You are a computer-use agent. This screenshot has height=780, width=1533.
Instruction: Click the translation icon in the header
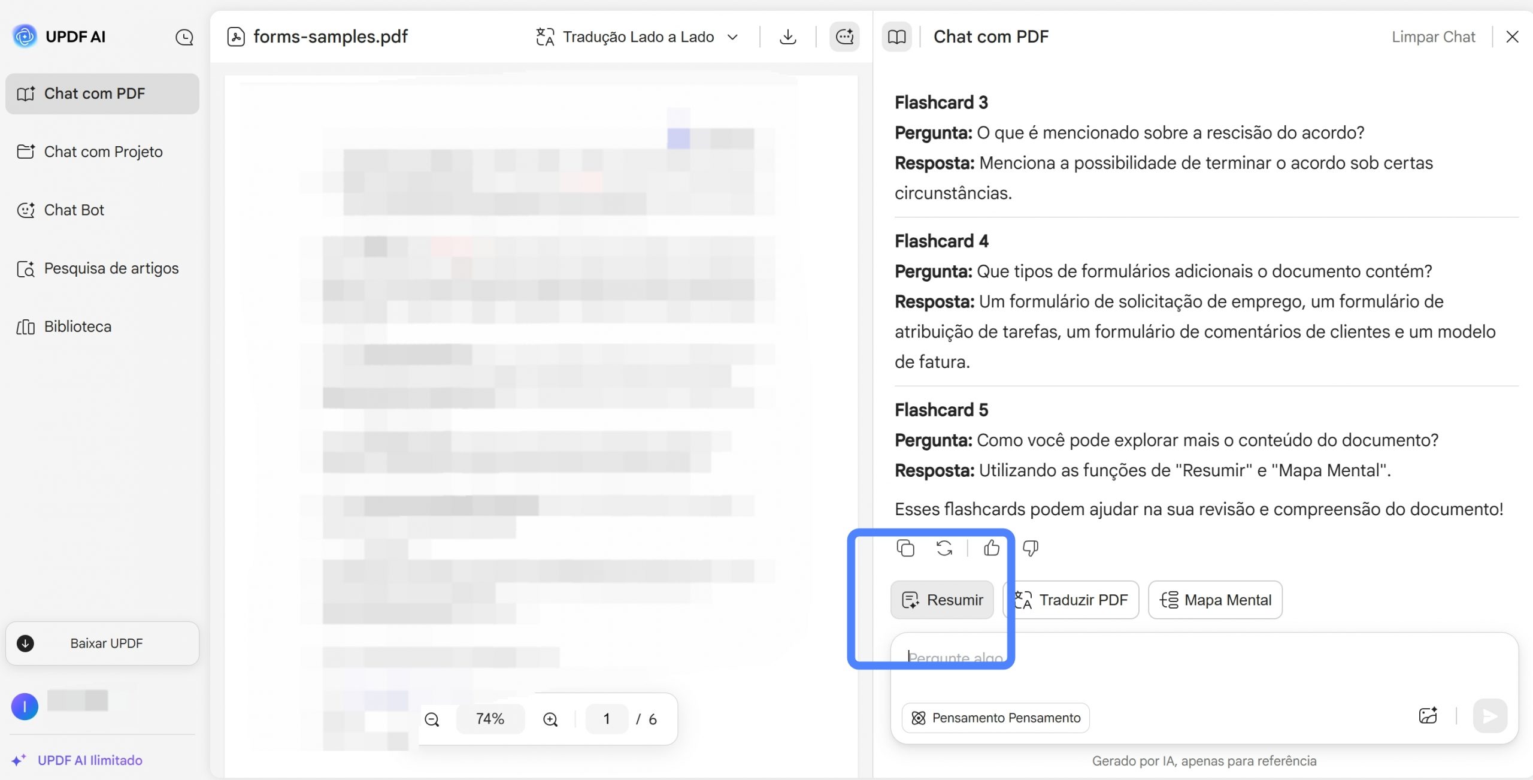(545, 37)
